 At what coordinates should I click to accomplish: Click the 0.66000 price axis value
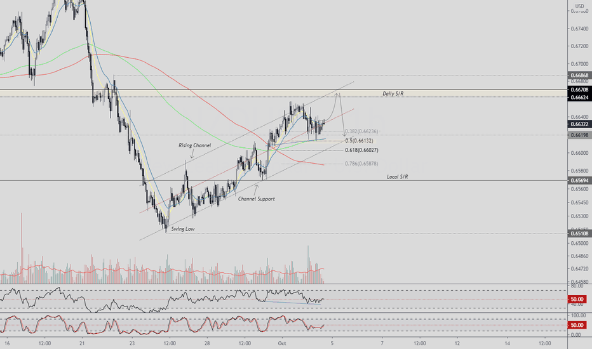[x=579, y=153]
